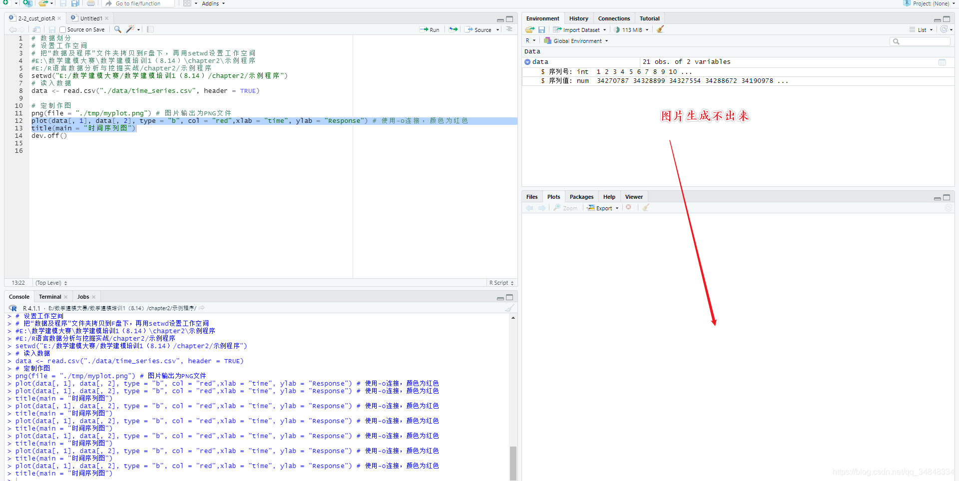Open the Import Dataset dropdown
The image size is (959, 481).
pos(579,30)
